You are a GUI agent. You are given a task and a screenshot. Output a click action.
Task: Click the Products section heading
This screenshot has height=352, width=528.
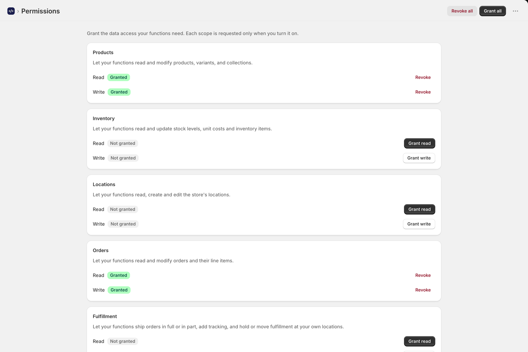click(103, 52)
